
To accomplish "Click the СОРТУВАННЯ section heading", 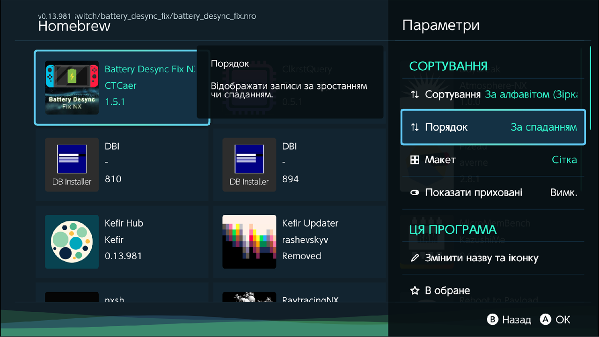I will point(448,66).
